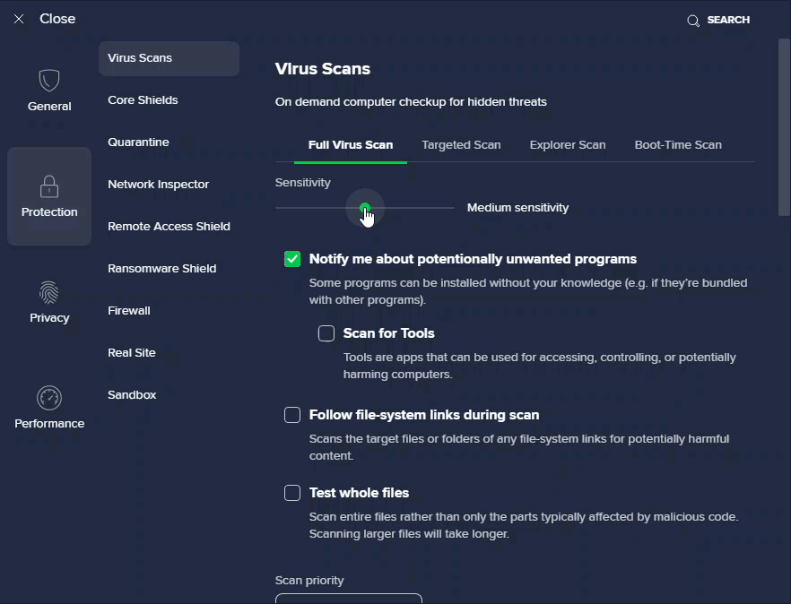This screenshot has width=791, height=604.
Task: Open the Remote Access Shield section
Action: pyautogui.click(x=169, y=227)
